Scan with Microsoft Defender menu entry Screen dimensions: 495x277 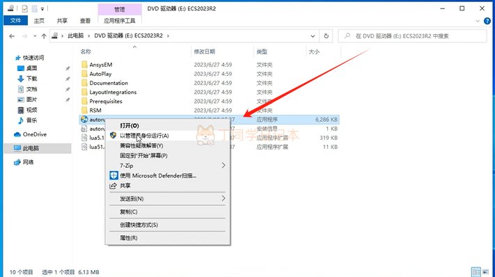click(x=168, y=175)
